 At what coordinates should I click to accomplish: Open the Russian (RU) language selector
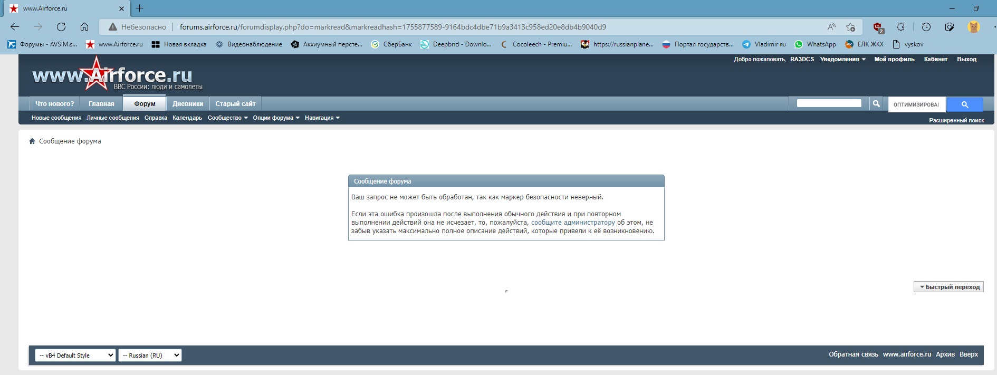[150, 355]
